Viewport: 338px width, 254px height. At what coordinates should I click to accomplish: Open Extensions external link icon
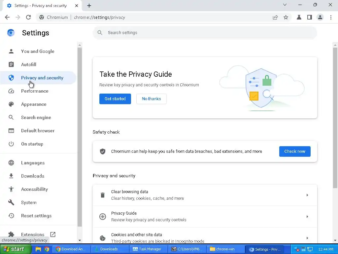(x=53, y=234)
